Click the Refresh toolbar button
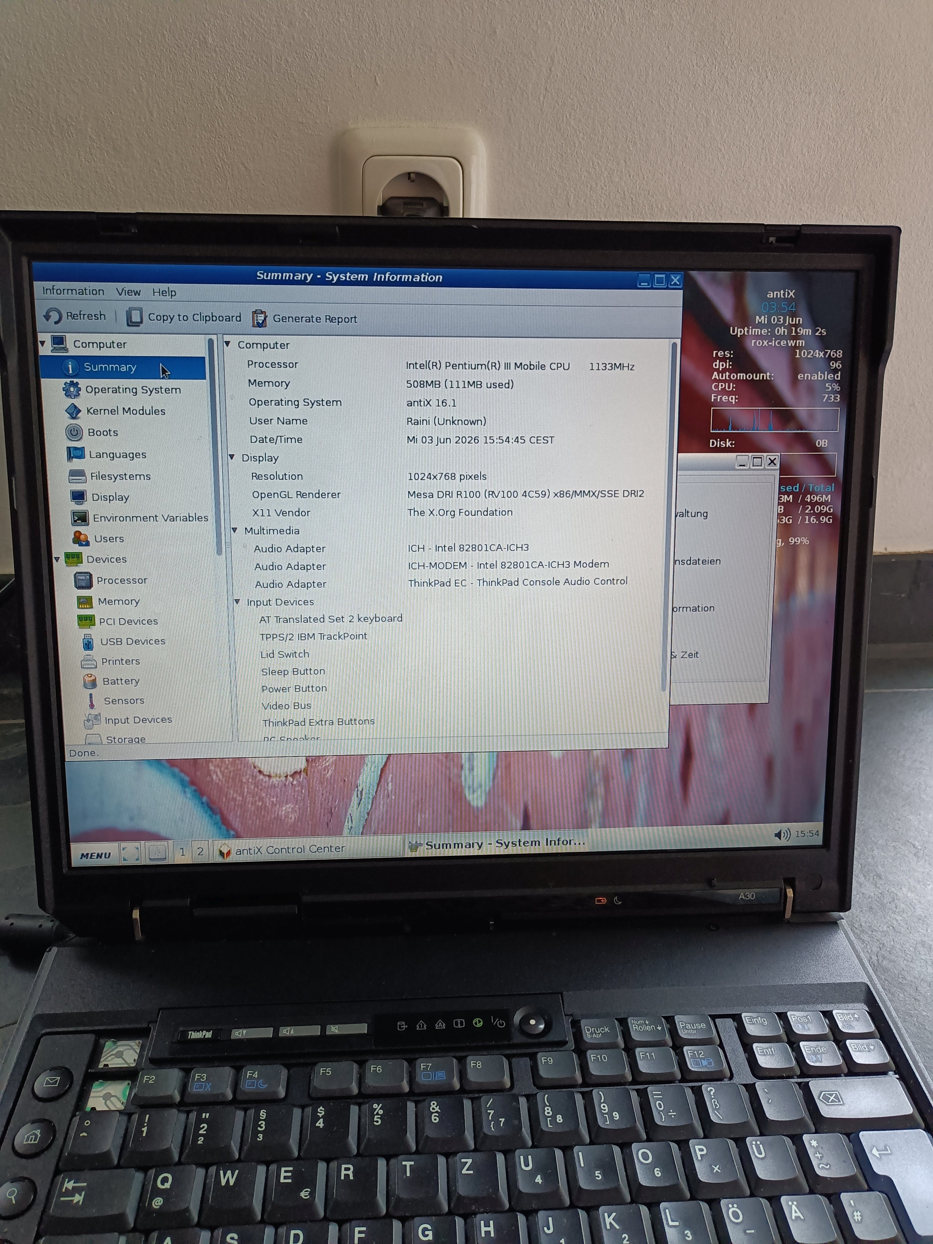Screen dimensions: 933x1244 (75, 316)
